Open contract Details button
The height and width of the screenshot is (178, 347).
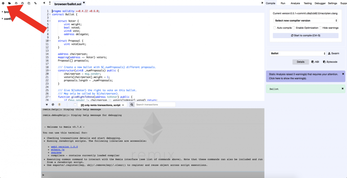pos(300,62)
